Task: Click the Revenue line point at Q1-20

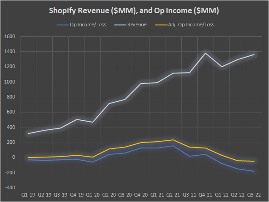Action: pyautogui.click(x=93, y=122)
